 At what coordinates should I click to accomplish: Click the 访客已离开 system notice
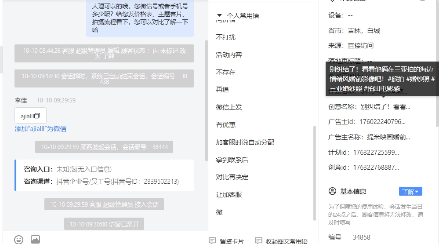click(104, 224)
